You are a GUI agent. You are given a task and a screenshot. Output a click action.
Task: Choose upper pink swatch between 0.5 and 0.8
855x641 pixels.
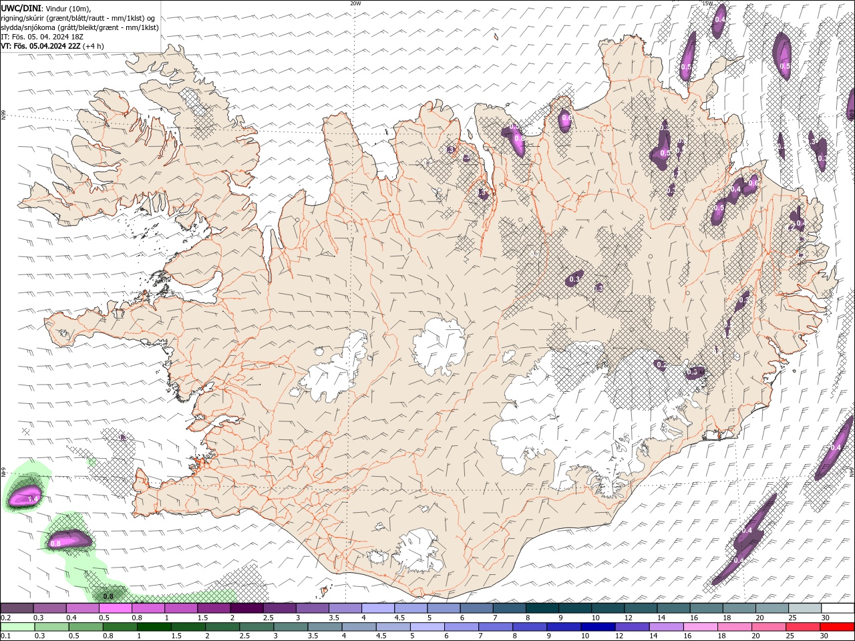[116, 608]
